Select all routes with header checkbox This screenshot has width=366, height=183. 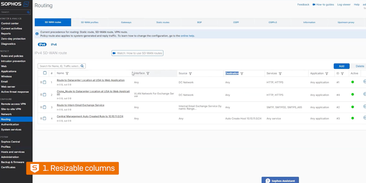click(45, 73)
